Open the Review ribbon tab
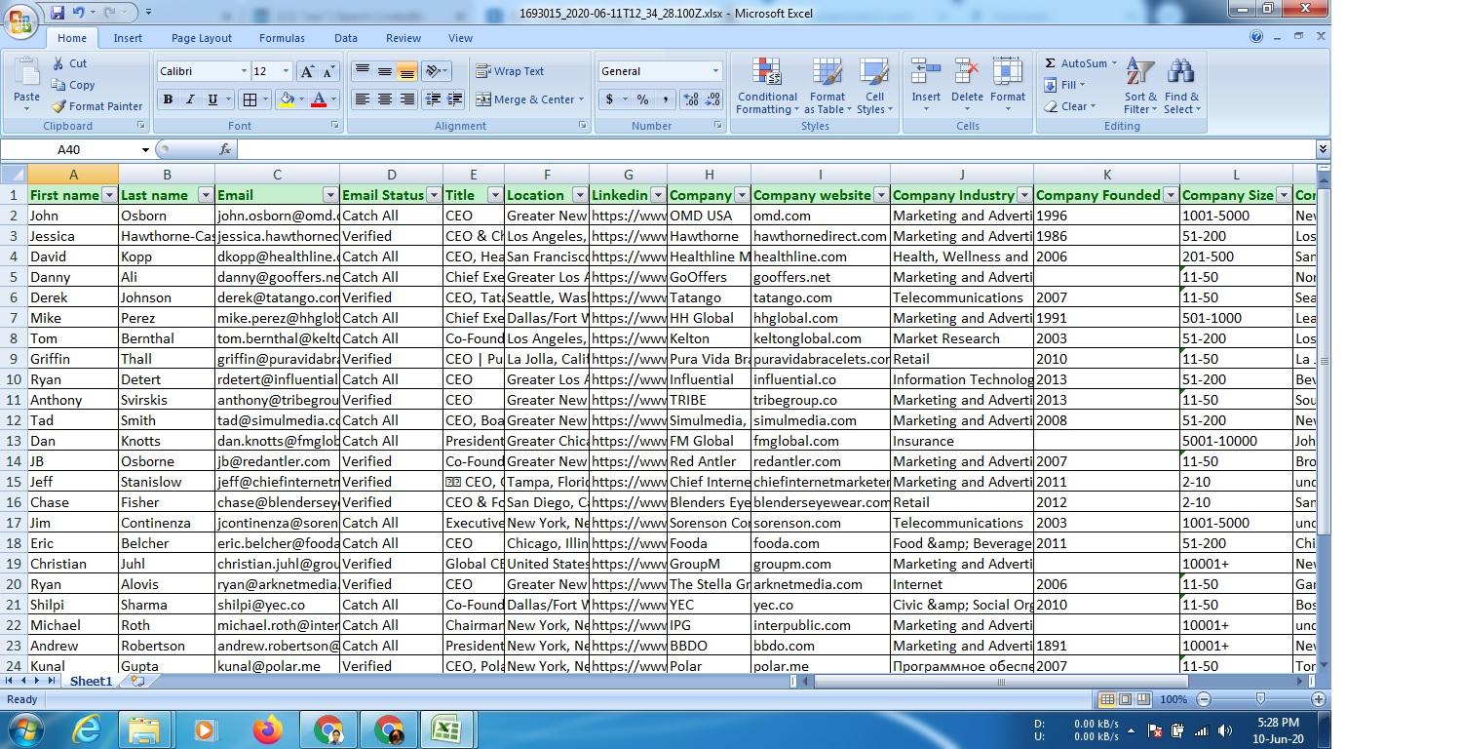1462x749 pixels. 403,38
